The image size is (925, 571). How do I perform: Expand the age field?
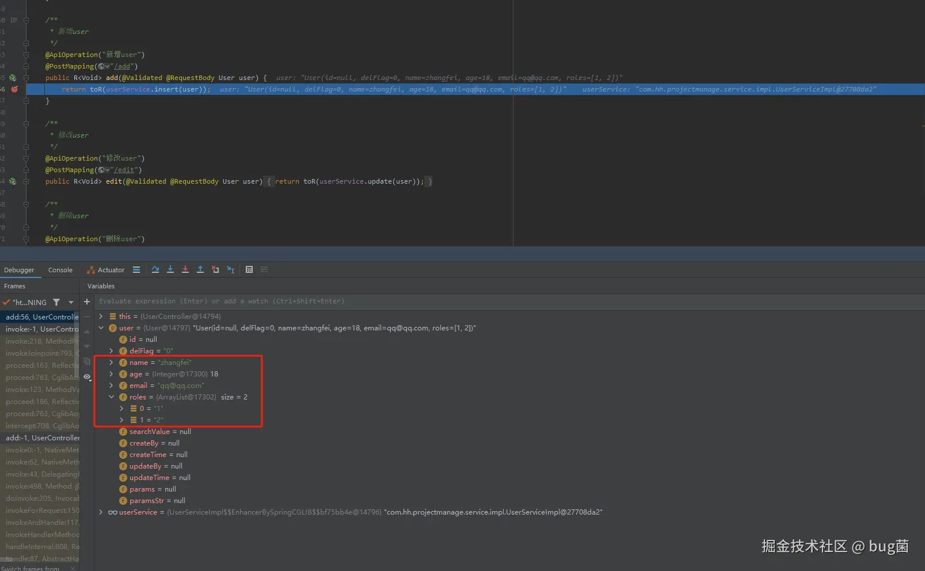pos(111,374)
